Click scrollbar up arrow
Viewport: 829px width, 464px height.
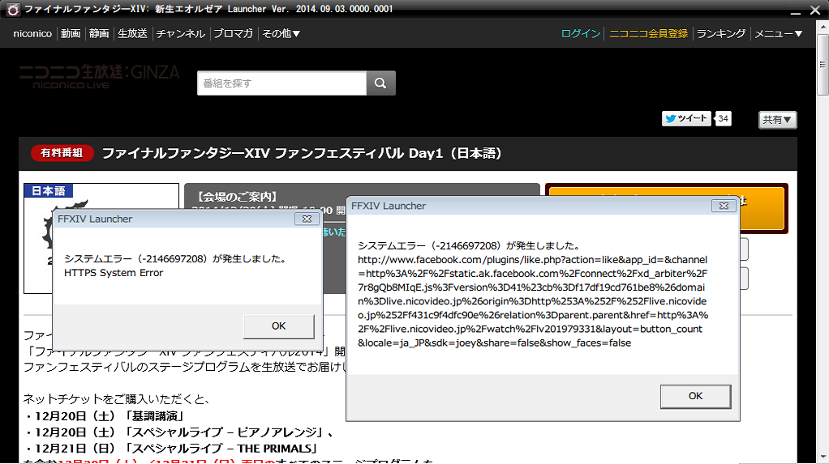[x=823, y=27]
